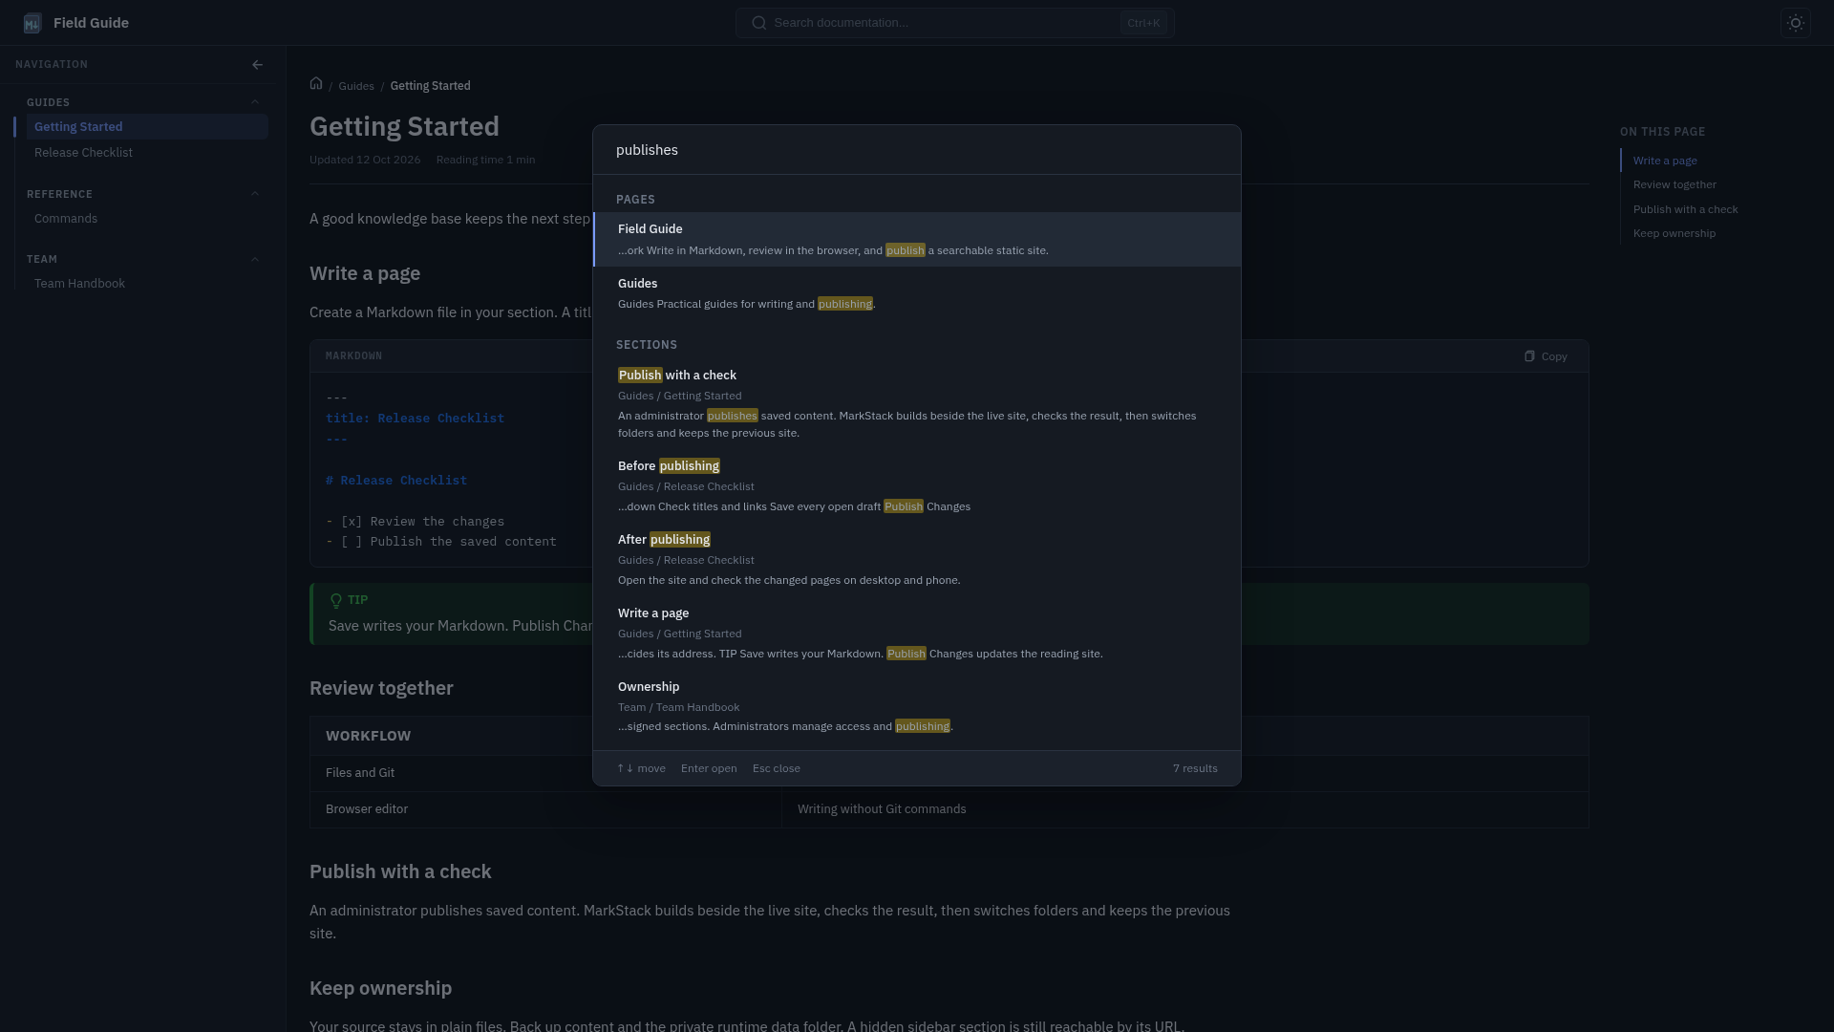1834x1032 pixels.
Task: Click 'Browser editor' table cell
Action: pyautogui.click(x=545, y=809)
